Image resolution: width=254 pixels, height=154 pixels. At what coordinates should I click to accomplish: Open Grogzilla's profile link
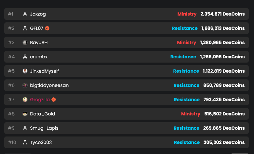click(40, 100)
